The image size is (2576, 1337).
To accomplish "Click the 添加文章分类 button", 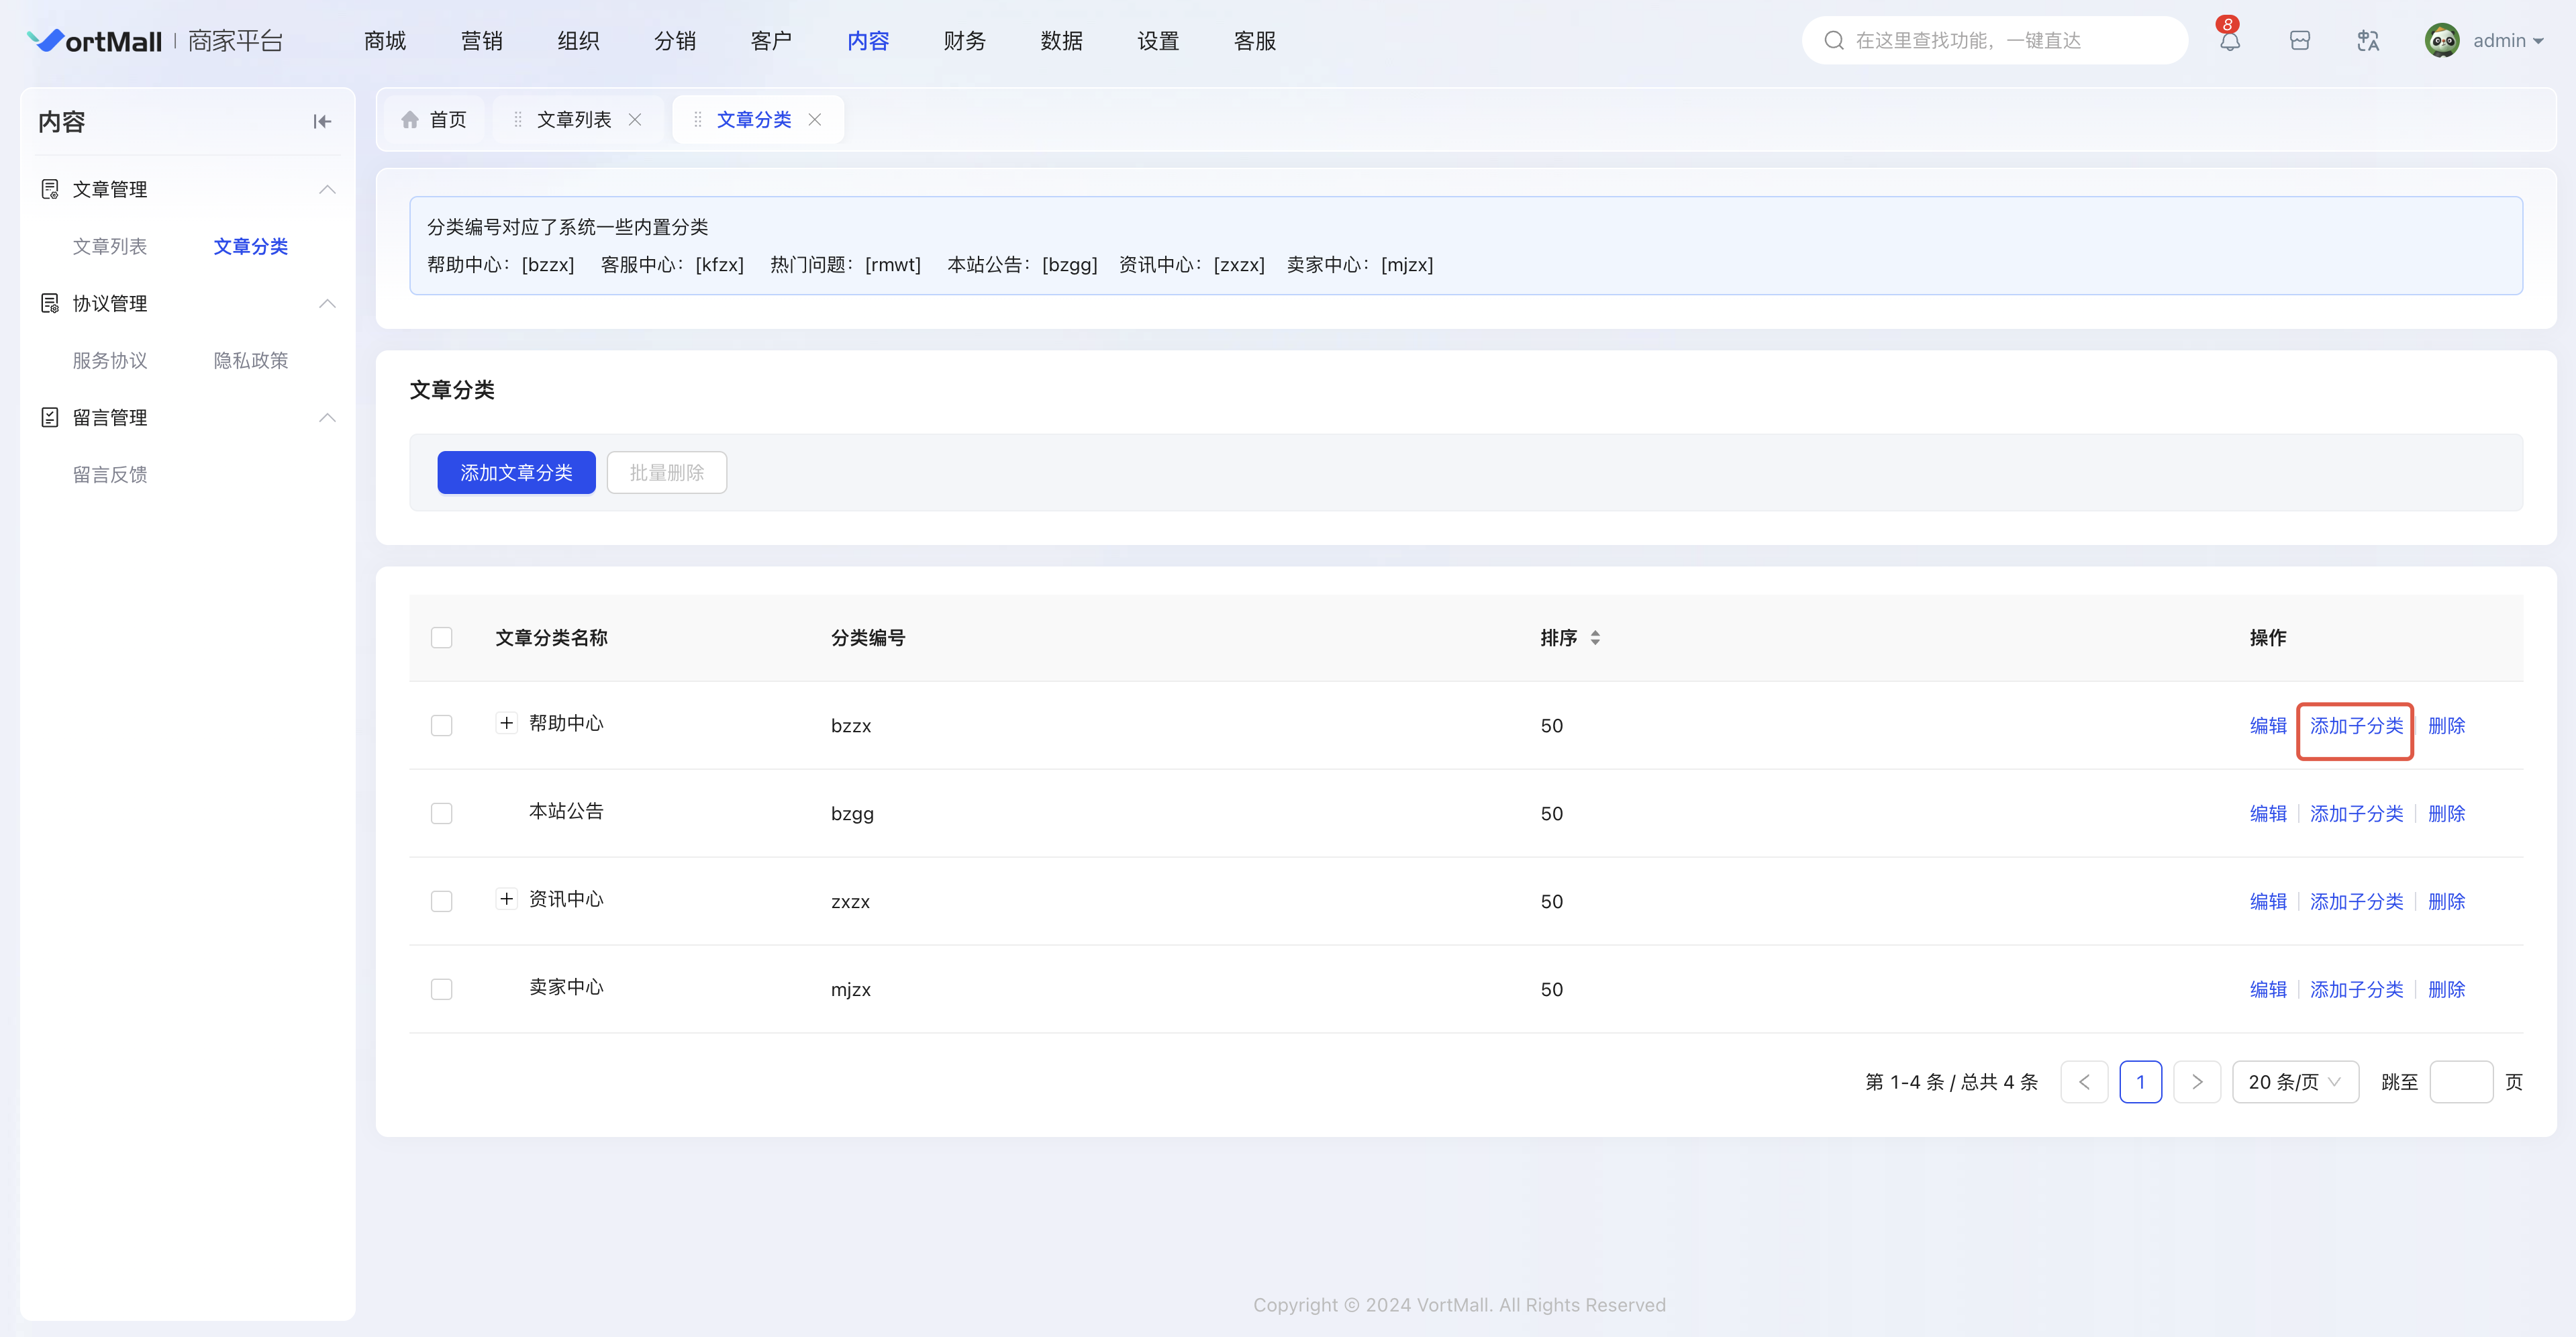I will (x=516, y=473).
